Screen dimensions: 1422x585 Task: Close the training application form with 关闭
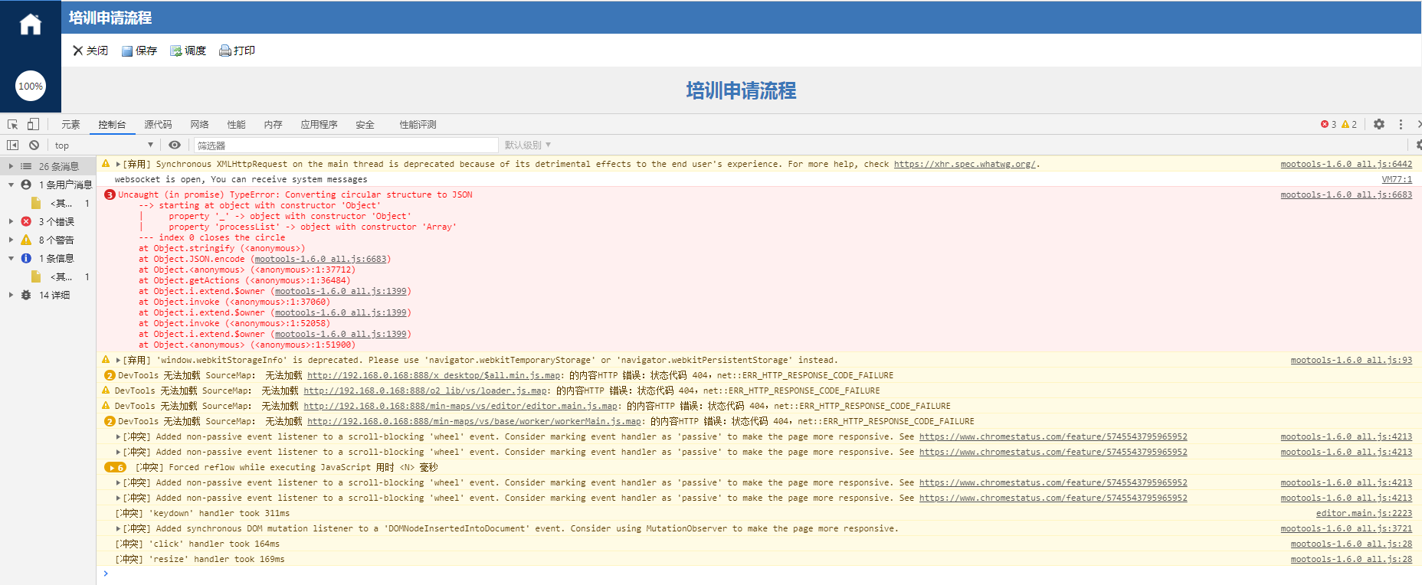(90, 51)
